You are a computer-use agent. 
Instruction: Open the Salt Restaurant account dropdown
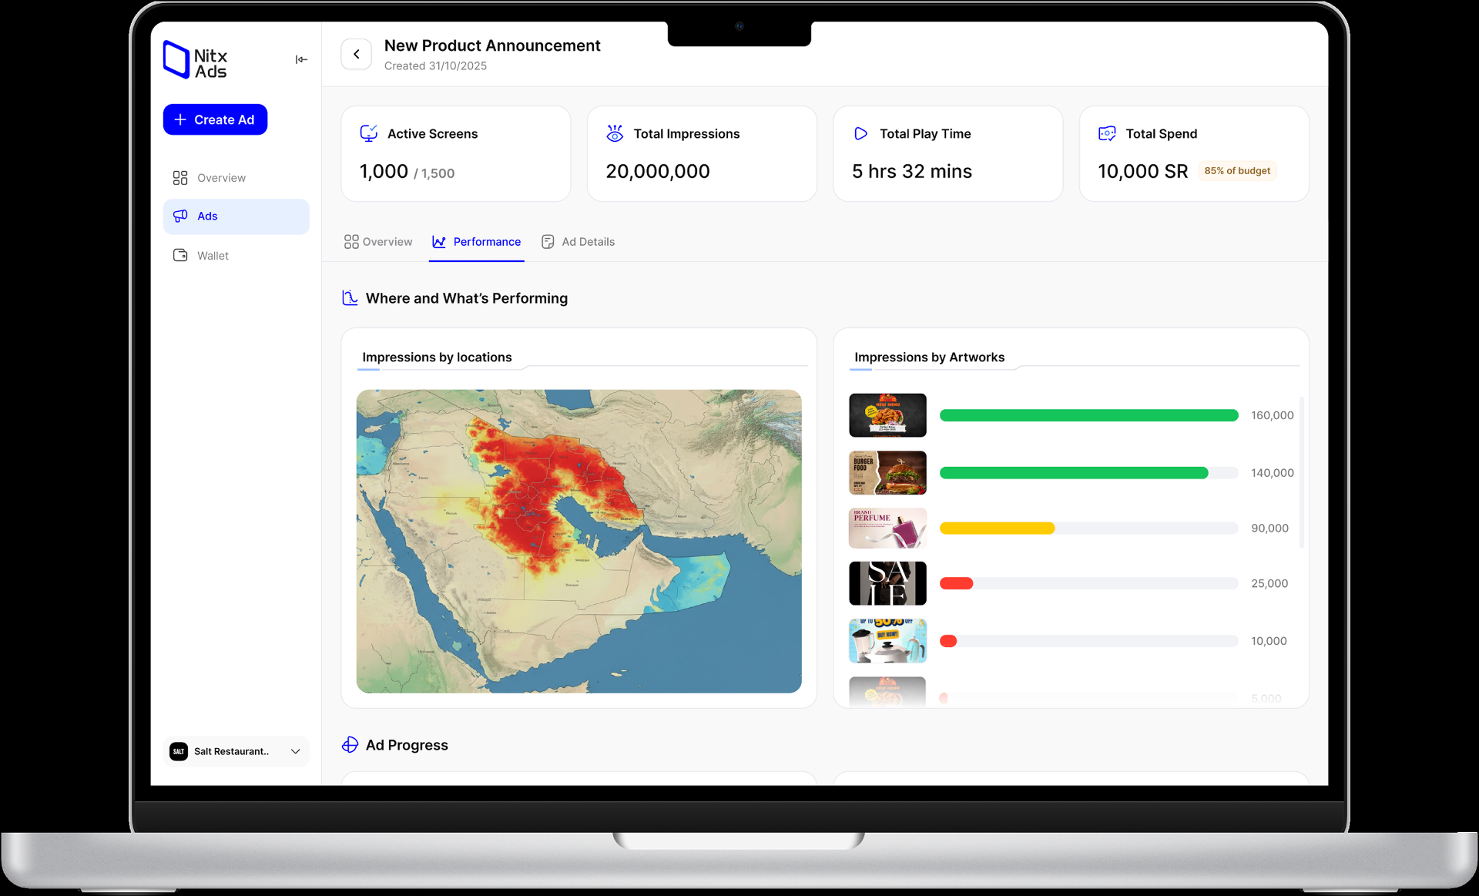point(236,751)
